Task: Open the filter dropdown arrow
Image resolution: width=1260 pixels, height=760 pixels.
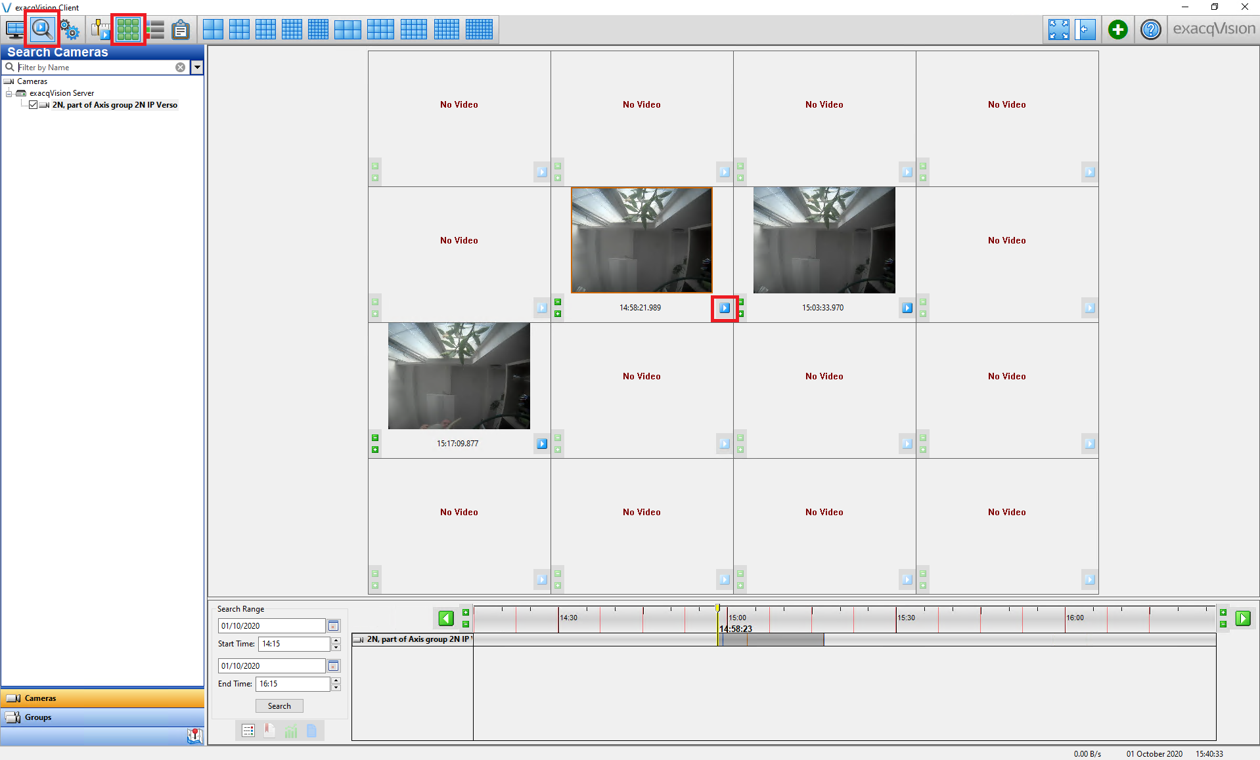Action: (197, 67)
